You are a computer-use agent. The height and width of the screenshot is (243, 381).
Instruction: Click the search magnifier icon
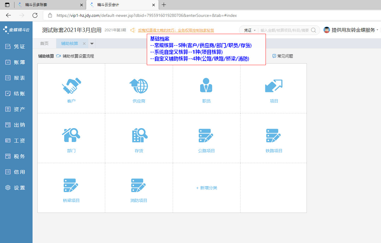click(313, 30)
